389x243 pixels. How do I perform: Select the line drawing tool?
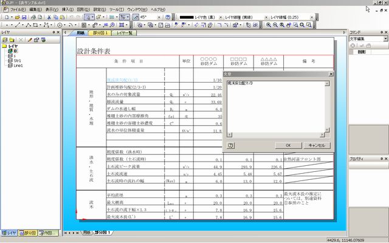pos(18,25)
